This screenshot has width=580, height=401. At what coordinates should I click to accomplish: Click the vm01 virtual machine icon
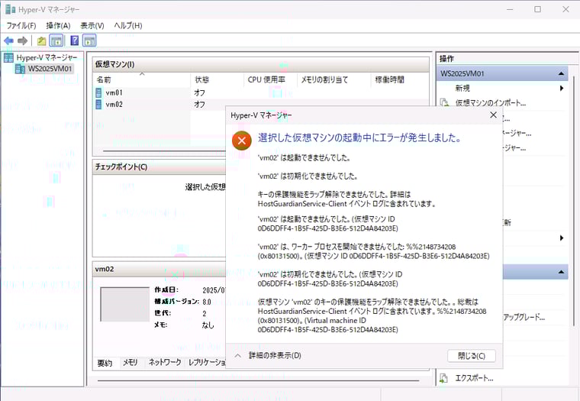pos(98,92)
